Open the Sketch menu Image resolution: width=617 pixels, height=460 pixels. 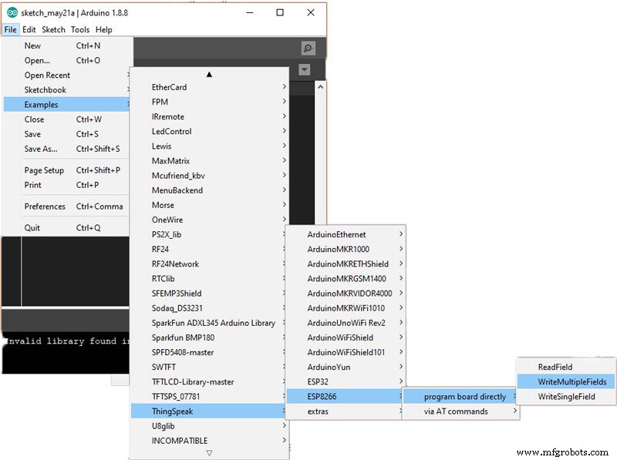(x=53, y=30)
